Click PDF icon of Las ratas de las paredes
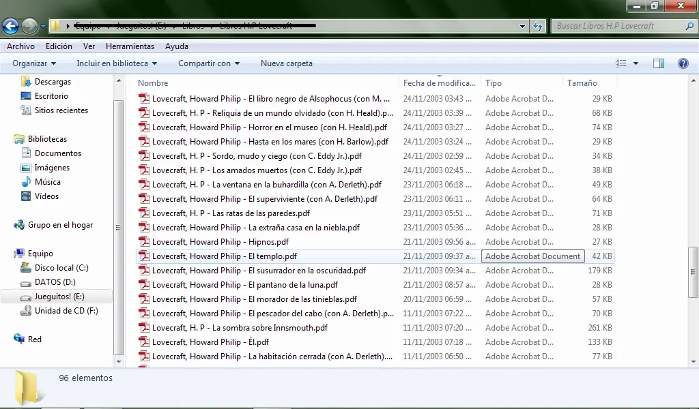 [x=143, y=213]
